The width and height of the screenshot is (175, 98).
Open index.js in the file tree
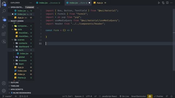[x=21, y=74]
